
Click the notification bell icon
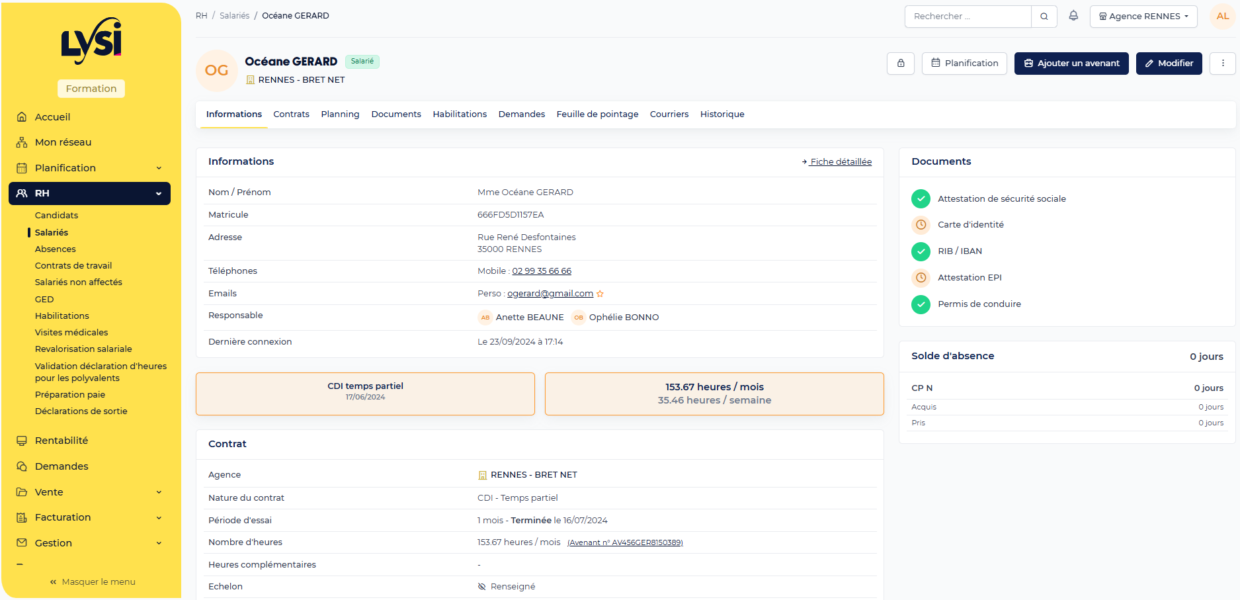(x=1073, y=16)
